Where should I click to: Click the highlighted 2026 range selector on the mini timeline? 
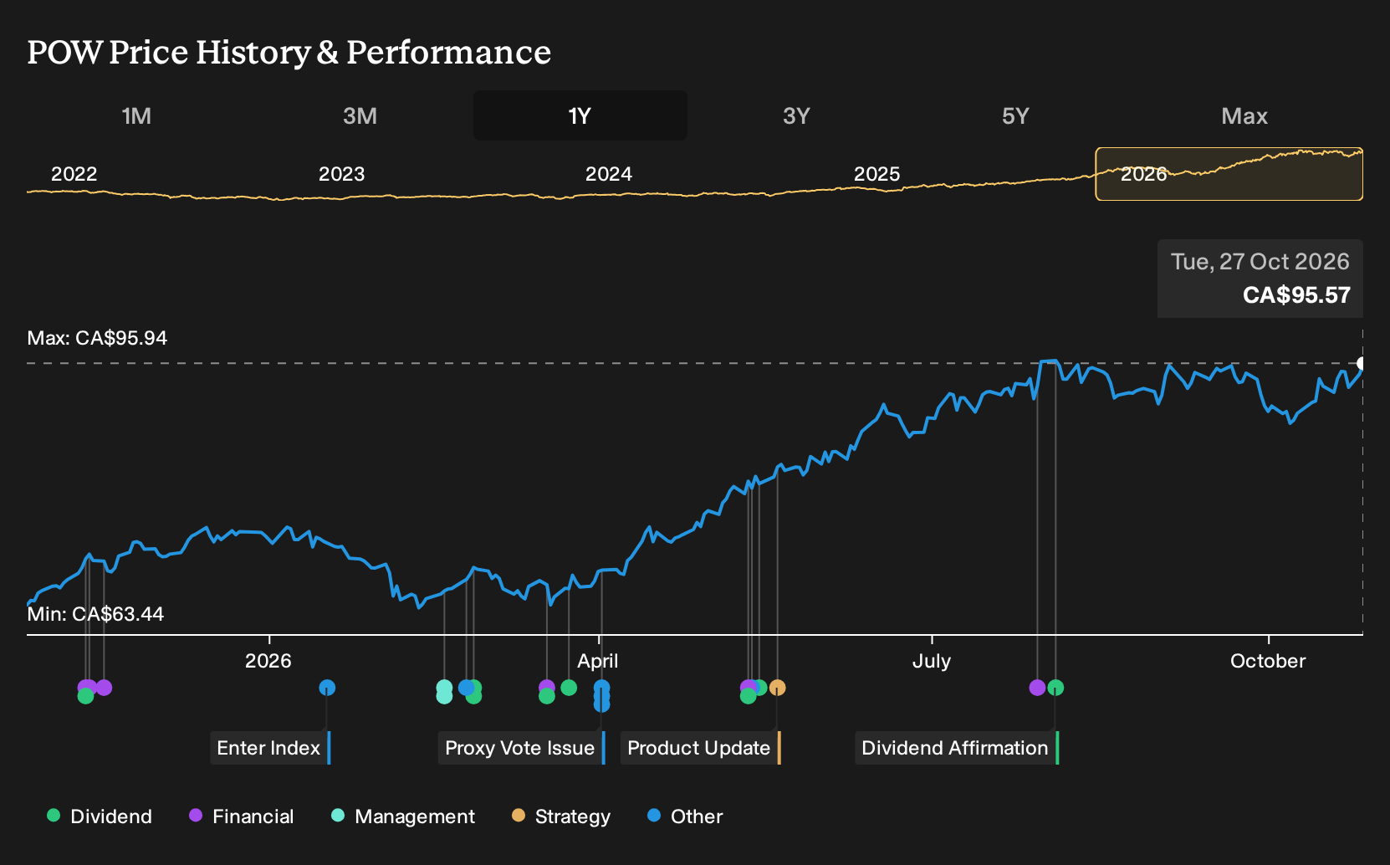coord(1229,174)
